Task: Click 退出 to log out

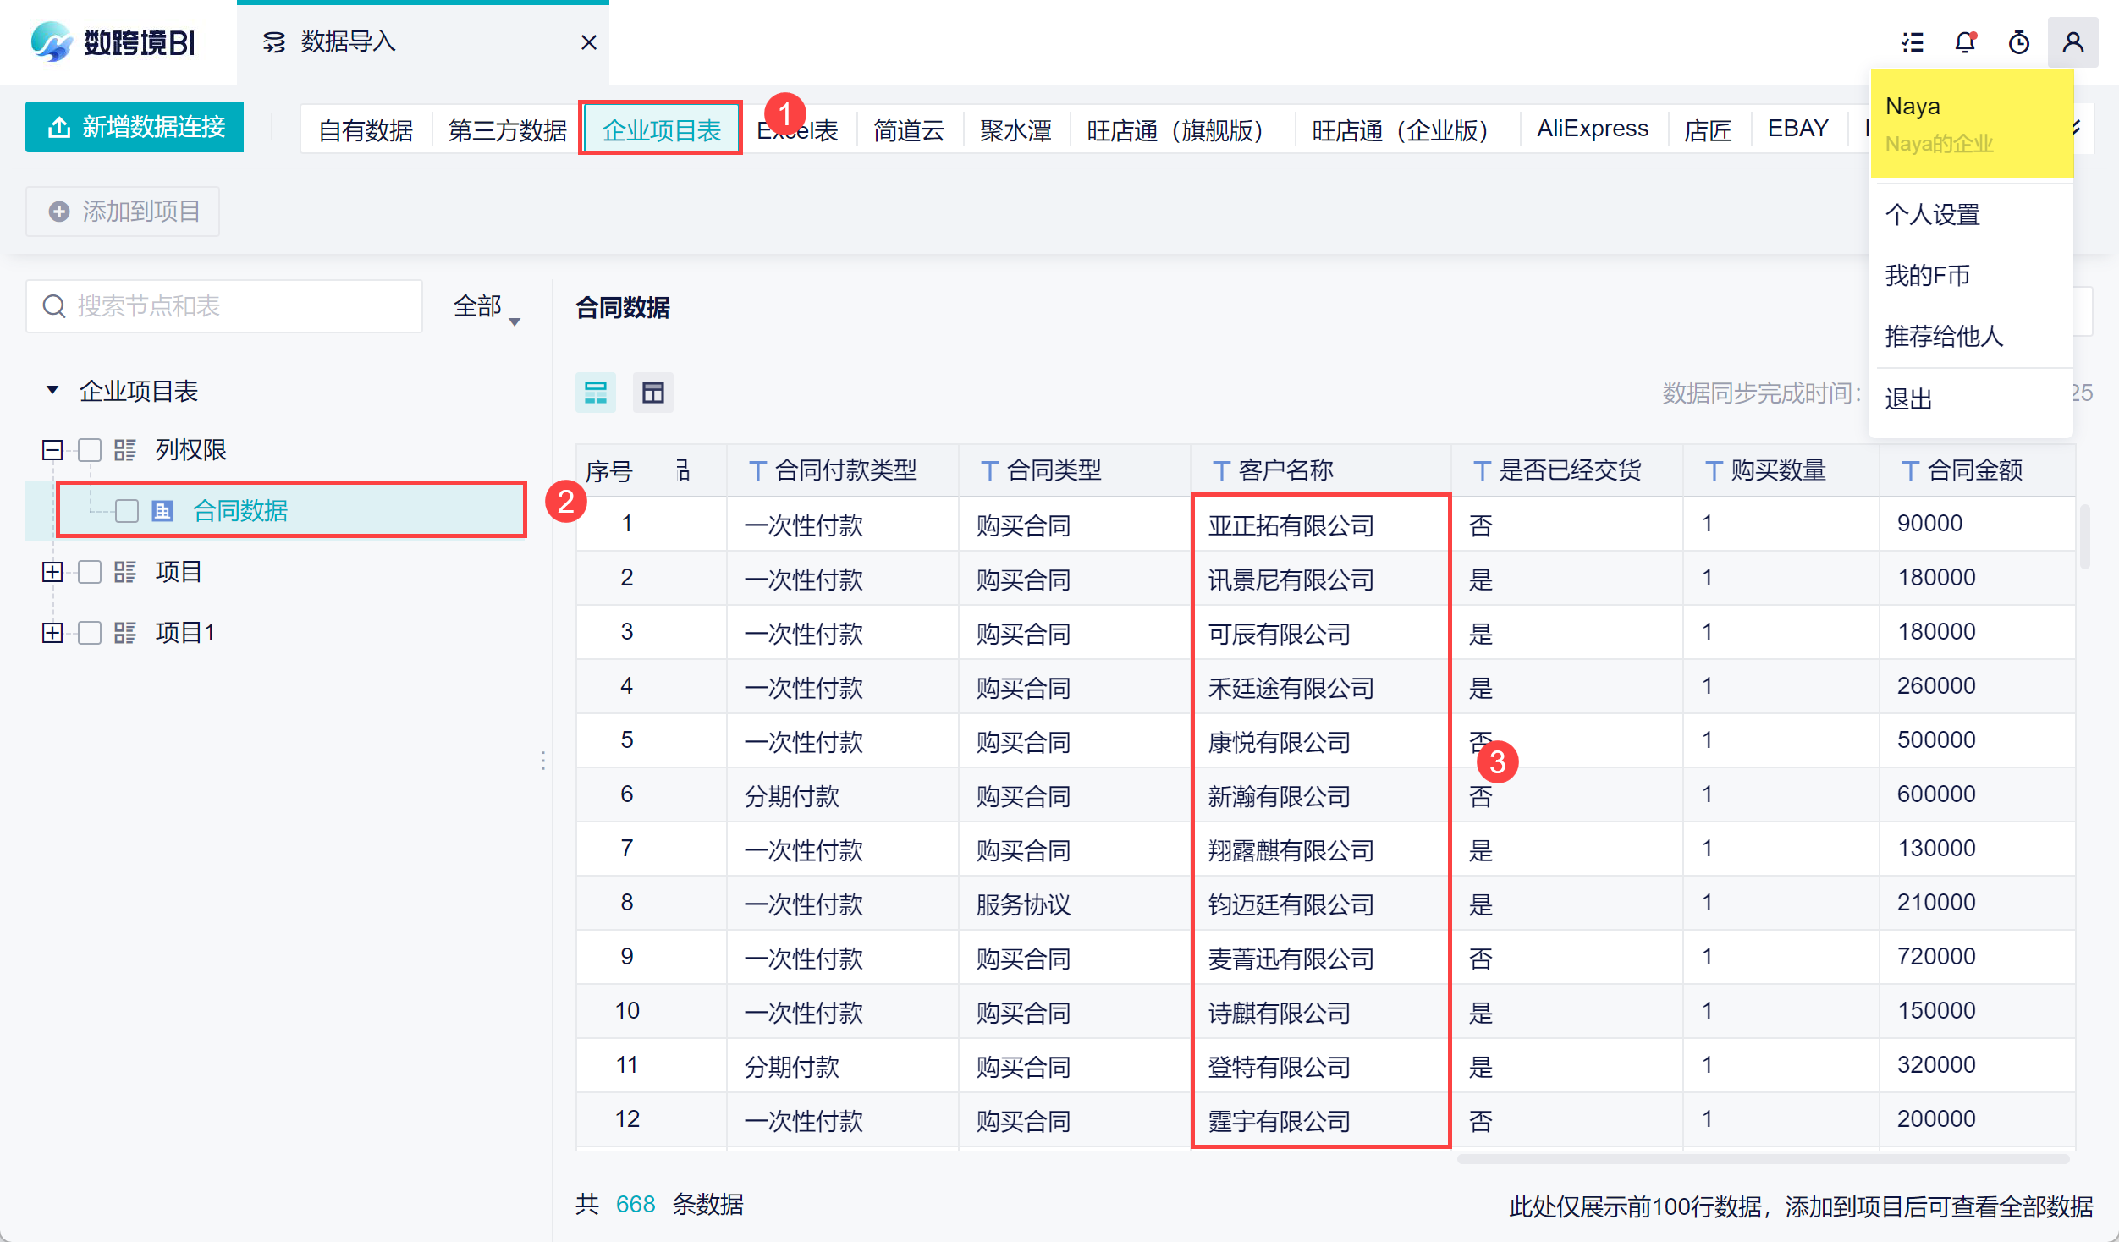Action: (x=1971, y=398)
